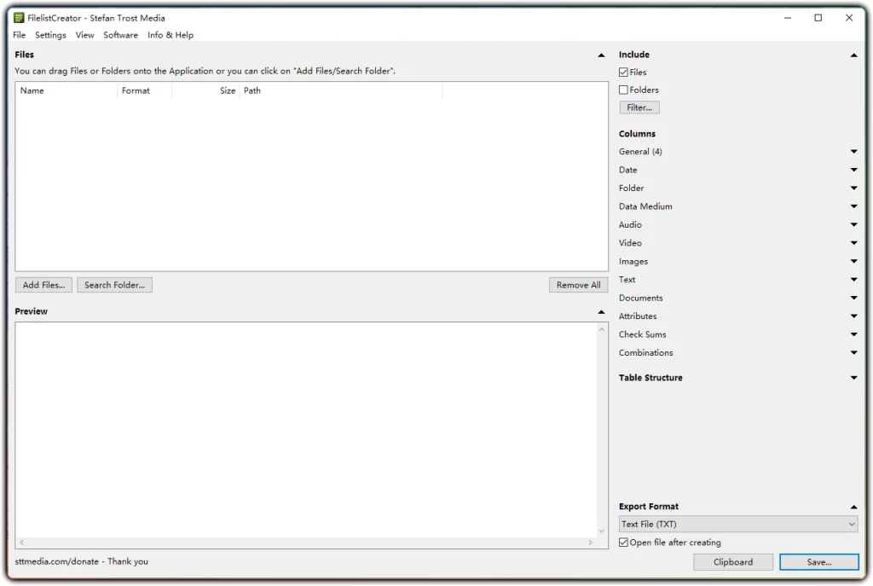Copy the file list with the Clipboard button
The width and height of the screenshot is (873, 586).
tap(732, 561)
